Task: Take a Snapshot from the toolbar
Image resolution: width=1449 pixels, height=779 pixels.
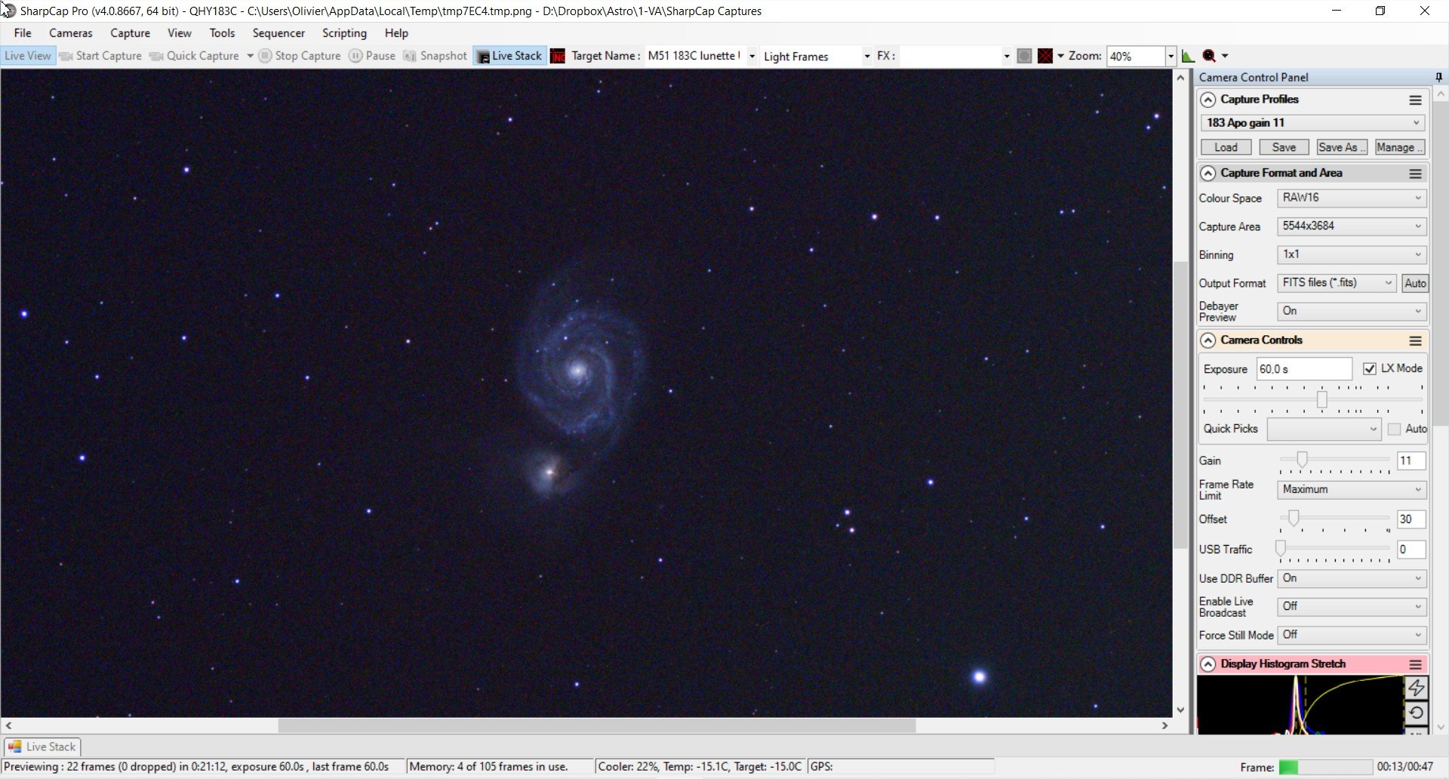Action: click(435, 56)
